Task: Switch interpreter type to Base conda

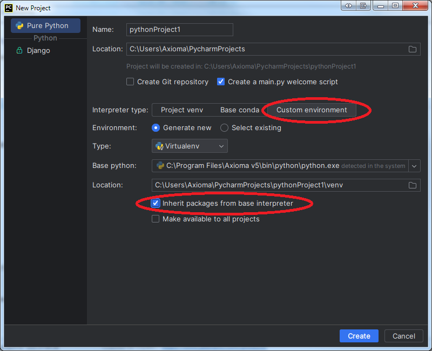Action: 240,110
